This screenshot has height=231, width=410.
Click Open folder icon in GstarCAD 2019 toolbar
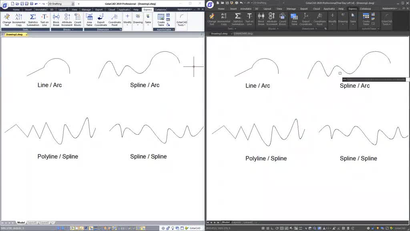pyautogui.click(x=17, y=4)
